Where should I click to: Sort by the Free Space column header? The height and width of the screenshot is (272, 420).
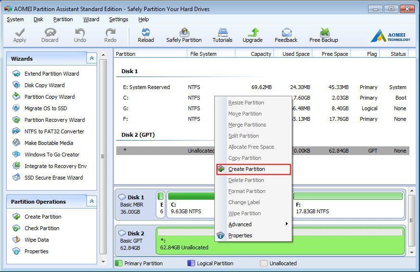[332, 54]
